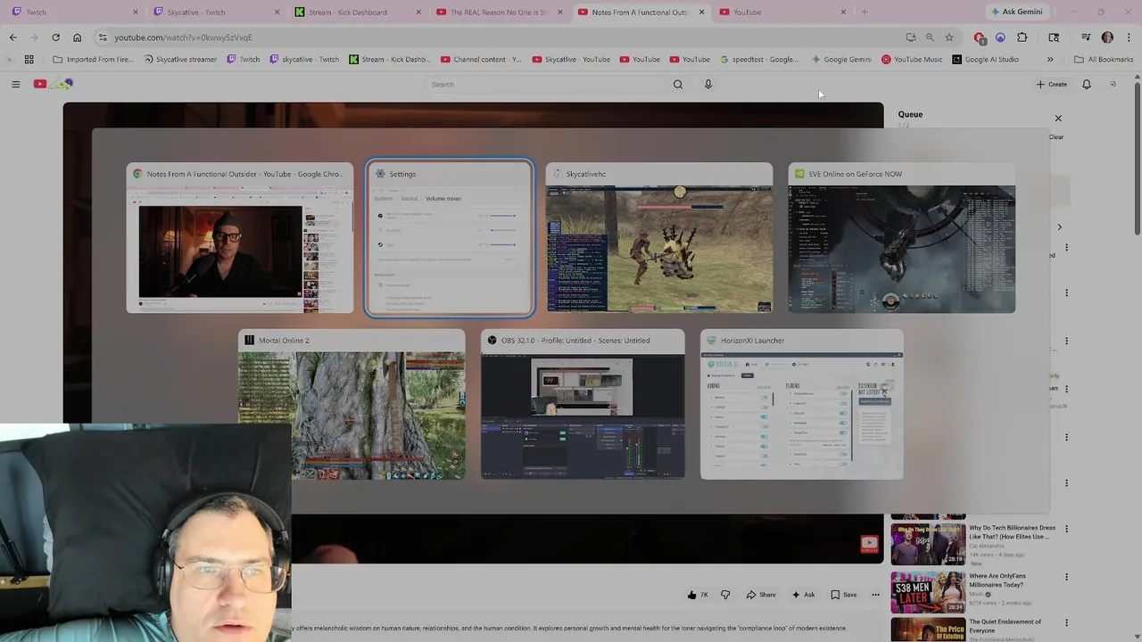Open Chrome three-dot menu
Screen dimensions: 1142x642
(x=1129, y=37)
